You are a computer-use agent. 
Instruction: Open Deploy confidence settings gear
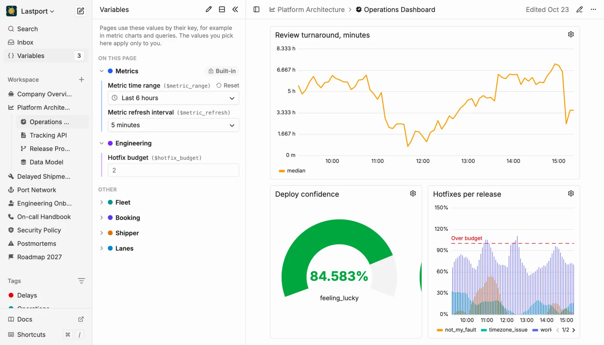pyautogui.click(x=413, y=193)
